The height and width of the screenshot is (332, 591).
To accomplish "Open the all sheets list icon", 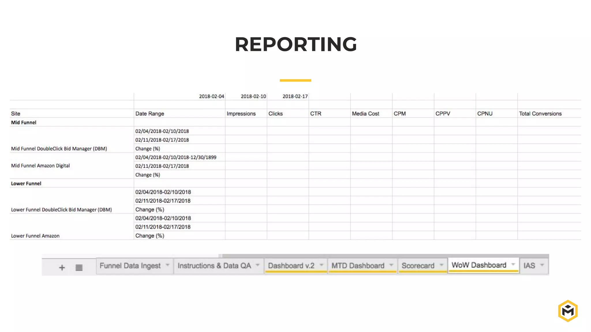I will click(79, 268).
